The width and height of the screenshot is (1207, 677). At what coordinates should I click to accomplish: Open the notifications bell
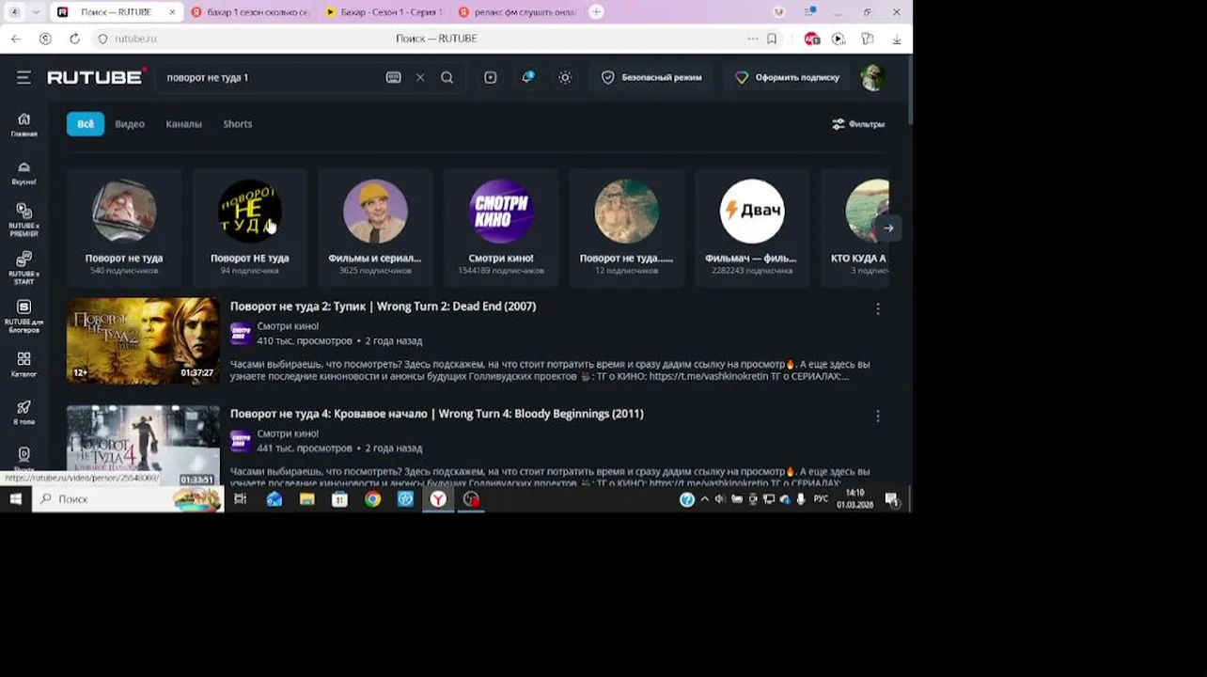point(527,78)
